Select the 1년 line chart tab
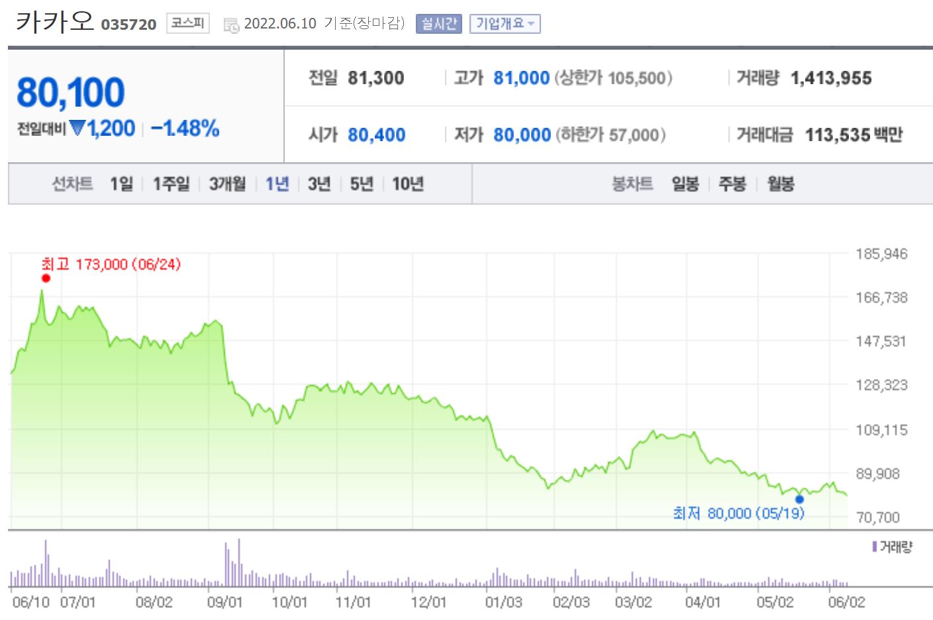 [x=277, y=183]
